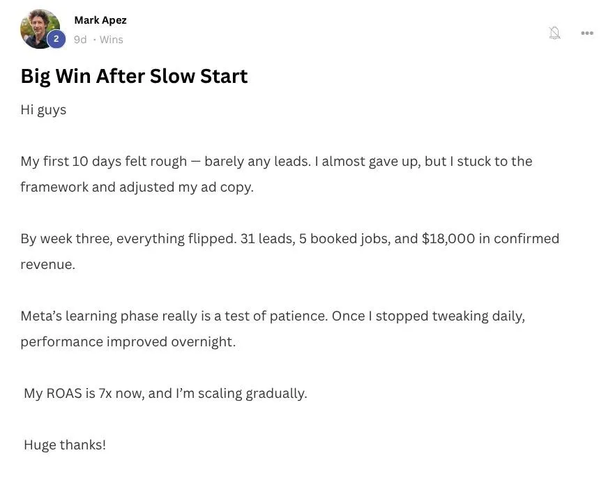Screen dimensions: 606x478
Task: Click the My ROAS is 7x now line
Action: tap(165, 394)
